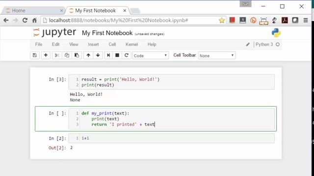This screenshot has width=314, height=176.
Task: Move the selected cell up with the up arrow
Action: click(88, 55)
